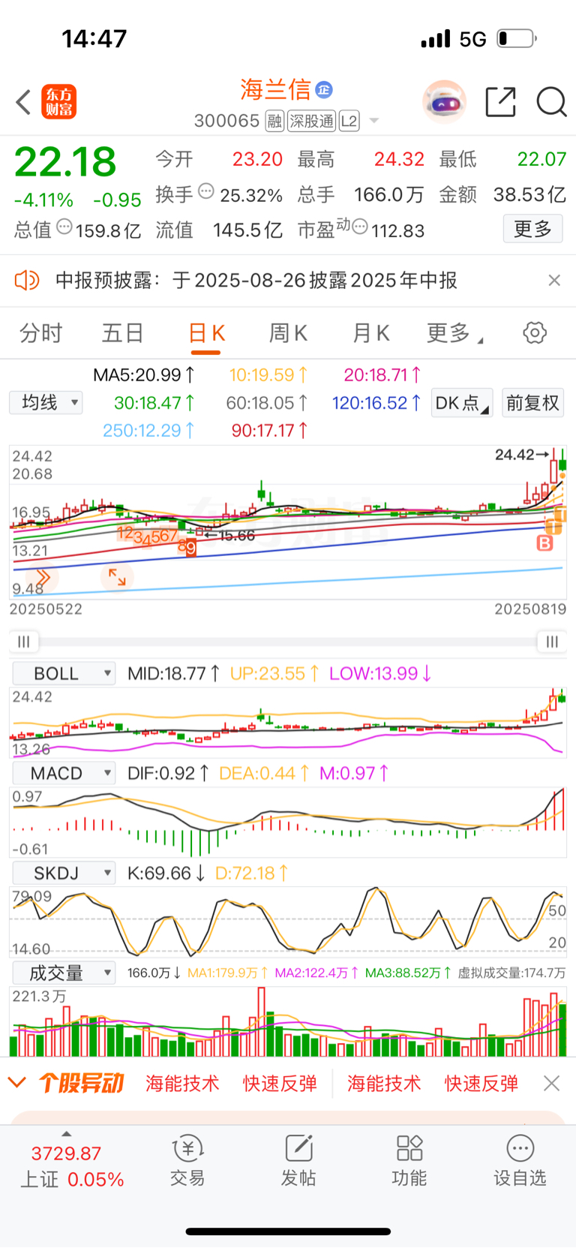The height and width of the screenshot is (1248, 576).
Task: Tap the 虚拟成交量:174.7万 label
Action: [511, 973]
